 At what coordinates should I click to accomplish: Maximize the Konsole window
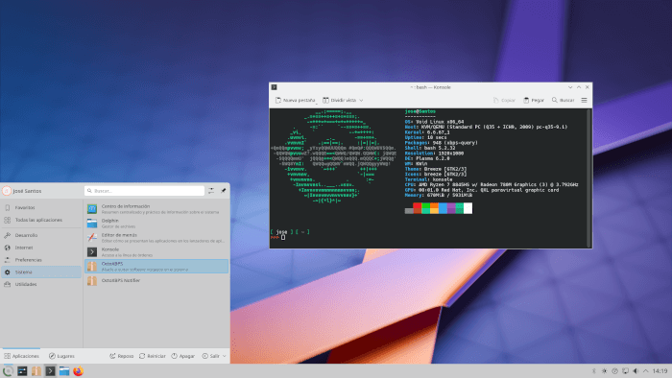point(579,87)
